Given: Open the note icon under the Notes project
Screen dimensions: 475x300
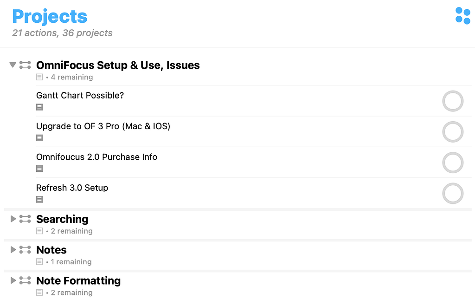Looking at the screenshot, I should tap(39, 261).
